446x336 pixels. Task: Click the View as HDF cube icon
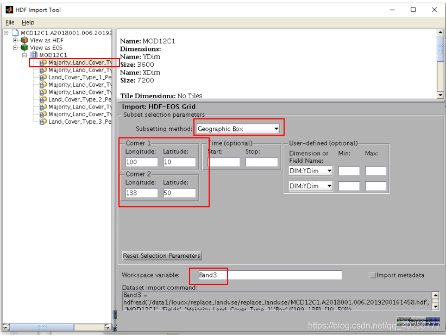coord(24,40)
